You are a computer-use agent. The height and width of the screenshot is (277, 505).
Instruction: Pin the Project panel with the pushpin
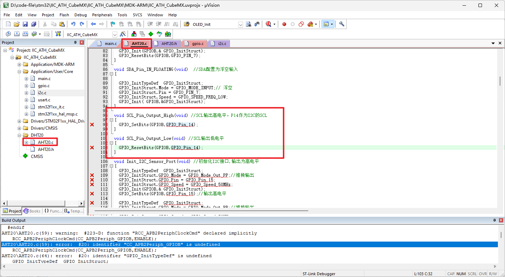pyautogui.click(x=75, y=43)
